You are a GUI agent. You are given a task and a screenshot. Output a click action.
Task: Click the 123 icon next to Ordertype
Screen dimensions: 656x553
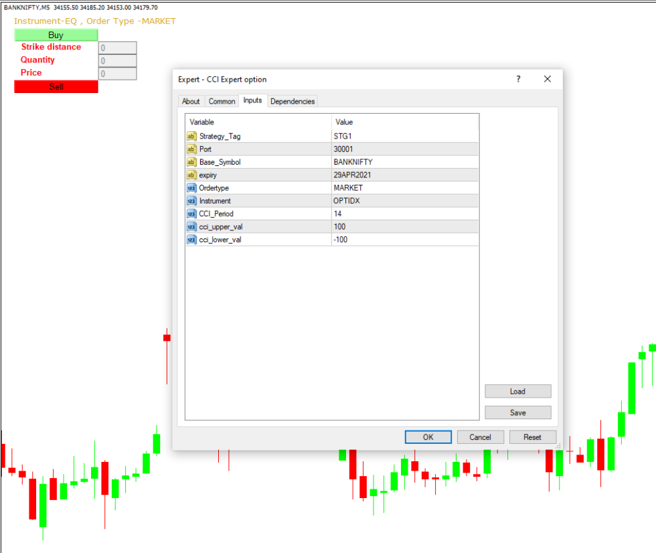pyautogui.click(x=191, y=187)
